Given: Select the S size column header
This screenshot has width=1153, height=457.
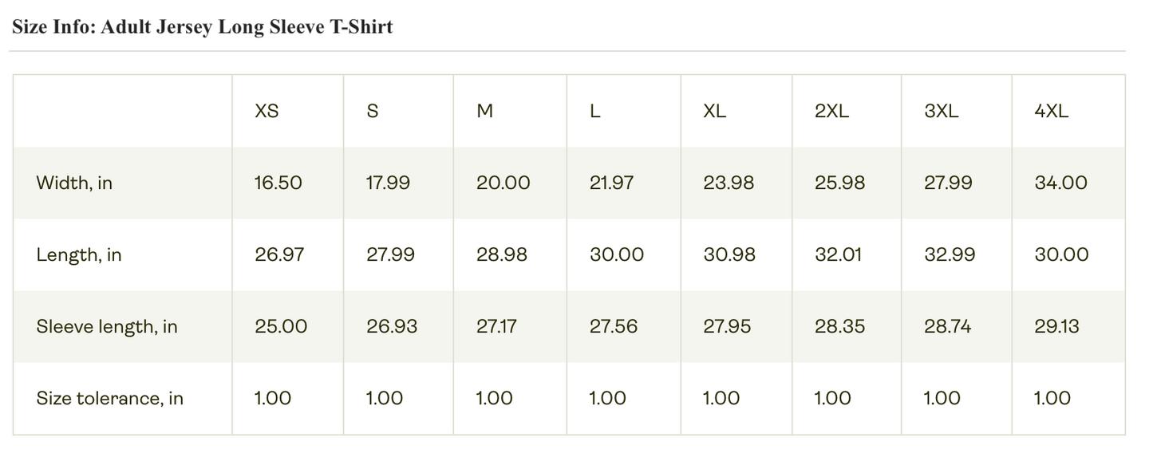Looking at the screenshot, I should [372, 112].
